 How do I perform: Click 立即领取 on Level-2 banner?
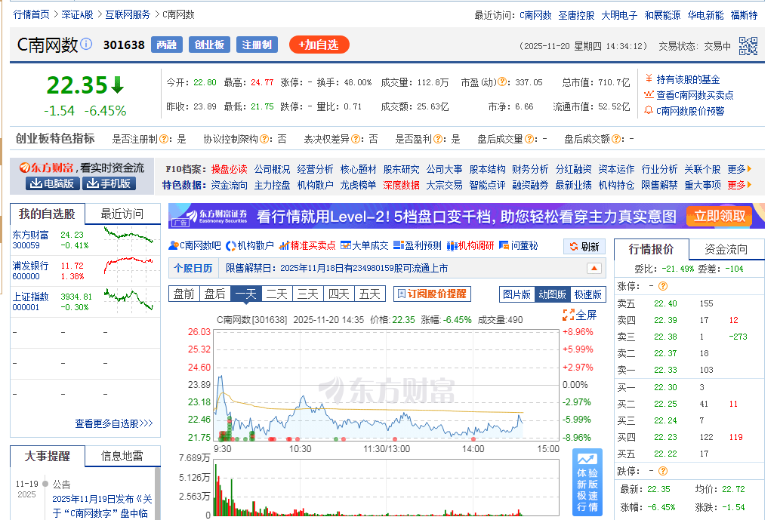(719, 216)
